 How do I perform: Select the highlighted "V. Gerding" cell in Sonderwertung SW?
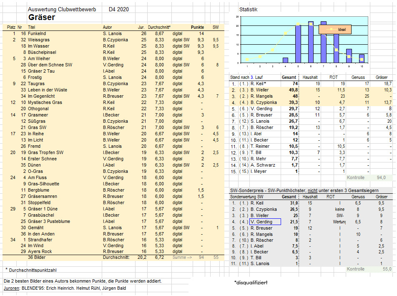click(265, 222)
